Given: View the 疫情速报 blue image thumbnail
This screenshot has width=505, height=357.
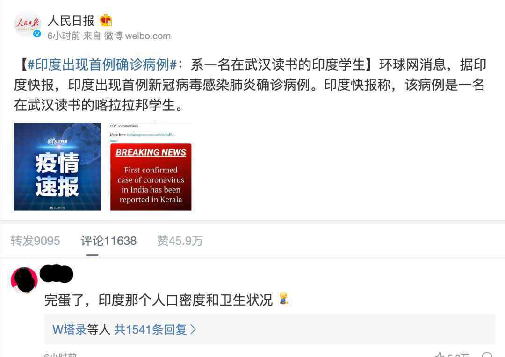Looking at the screenshot, I should pyautogui.click(x=58, y=167).
